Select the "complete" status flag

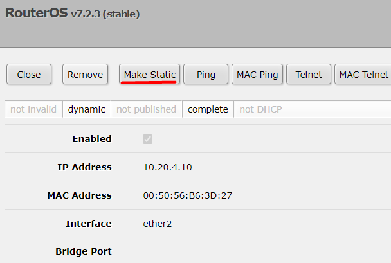click(208, 109)
